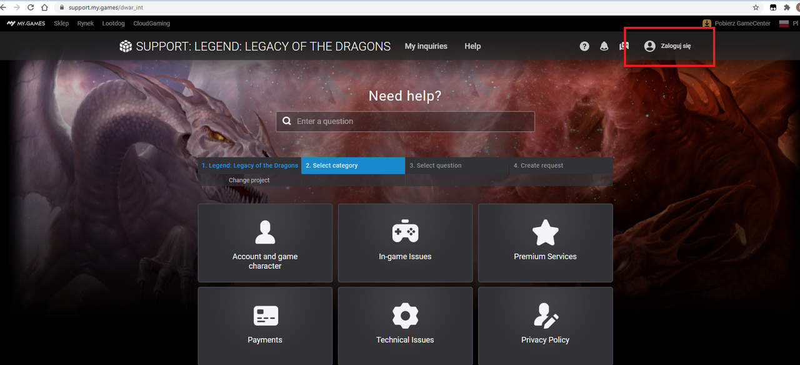Open the help question mark icon
Screen dimensions: 800x365
(584, 46)
